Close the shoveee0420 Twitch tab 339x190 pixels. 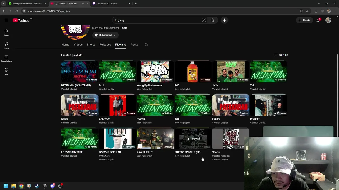pyautogui.click(x=129, y=3)
